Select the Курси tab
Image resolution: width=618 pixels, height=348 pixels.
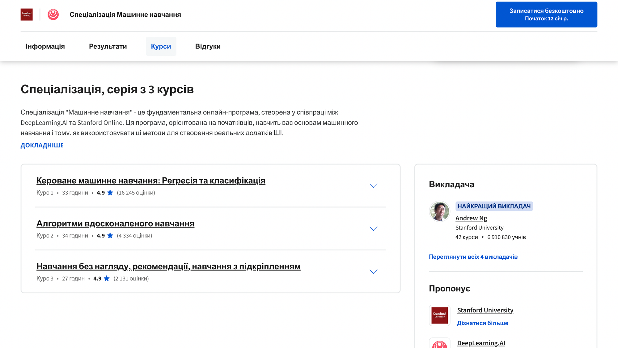point(161,46)
